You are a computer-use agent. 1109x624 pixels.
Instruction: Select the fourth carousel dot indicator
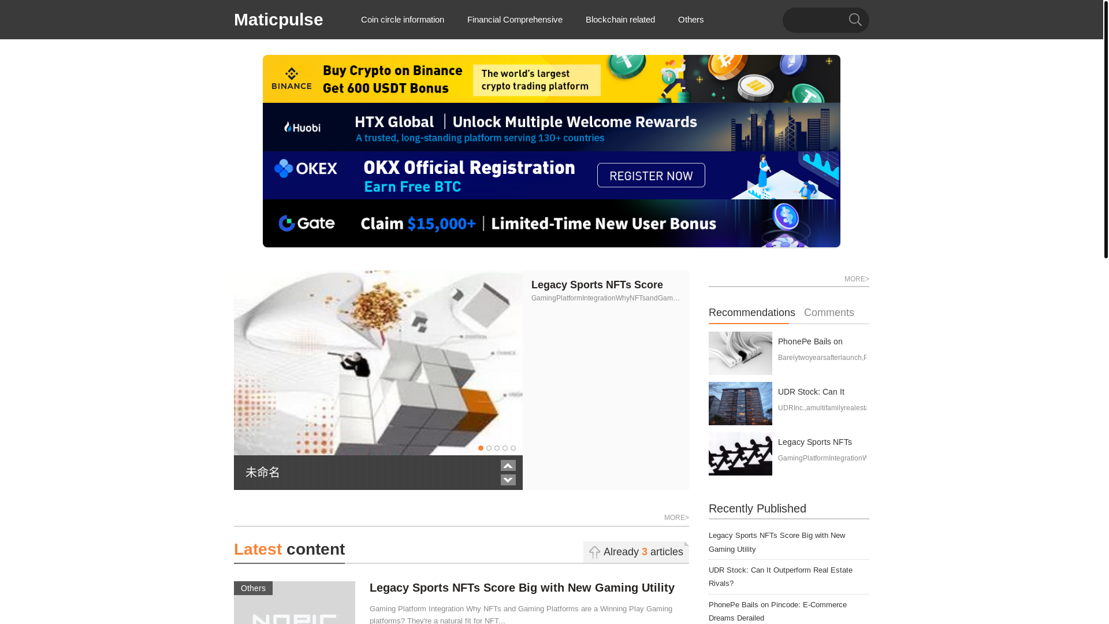[505, 448]
